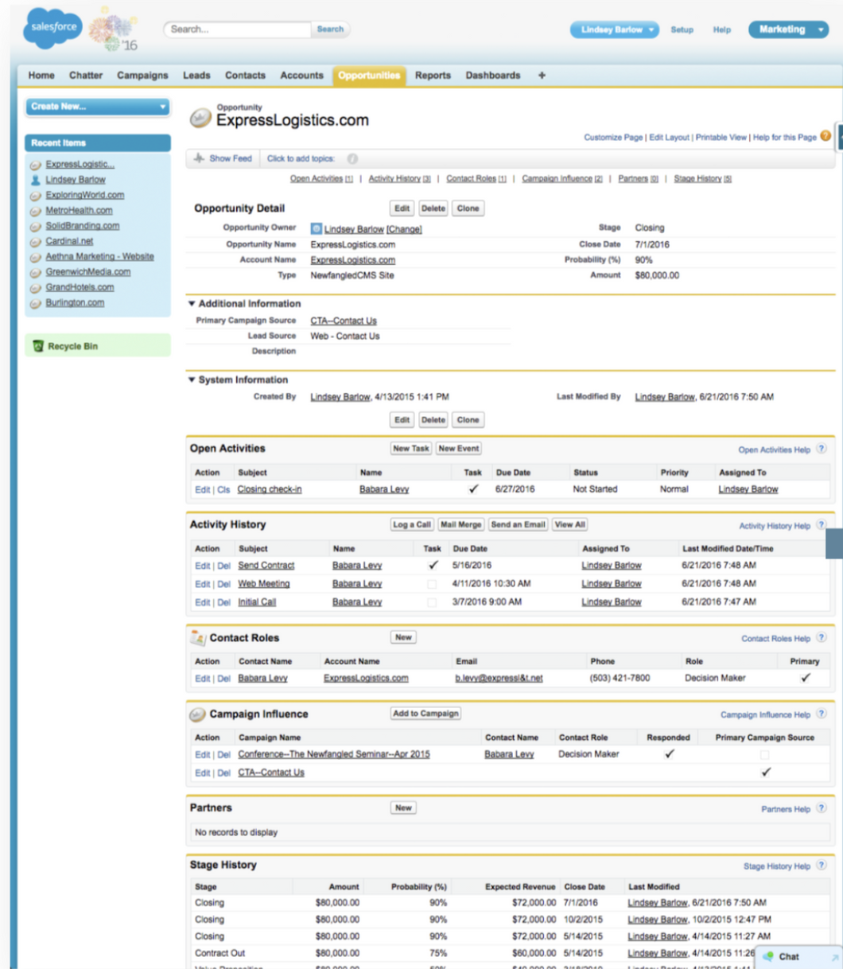Switch to the Accounts tab

coord(301,76)
